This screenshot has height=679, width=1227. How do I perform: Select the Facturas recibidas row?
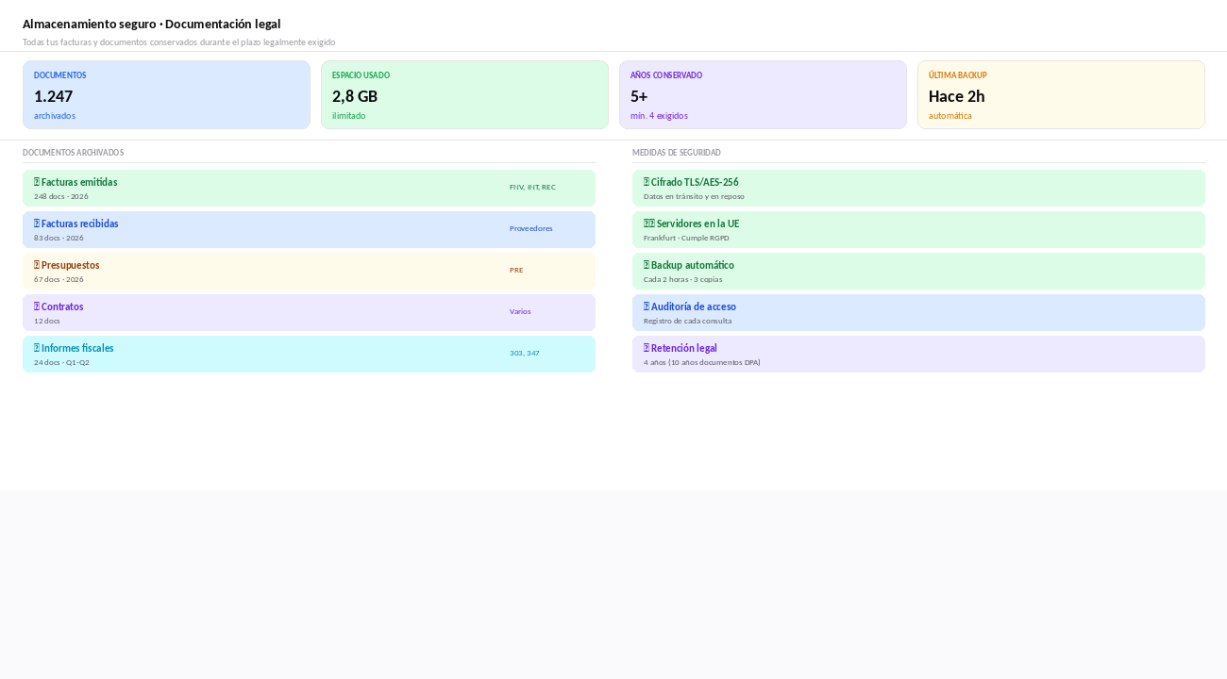309,229
